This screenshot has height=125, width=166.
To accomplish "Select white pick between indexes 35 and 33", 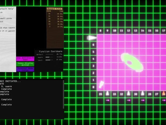I will click(x=107, y=93).
